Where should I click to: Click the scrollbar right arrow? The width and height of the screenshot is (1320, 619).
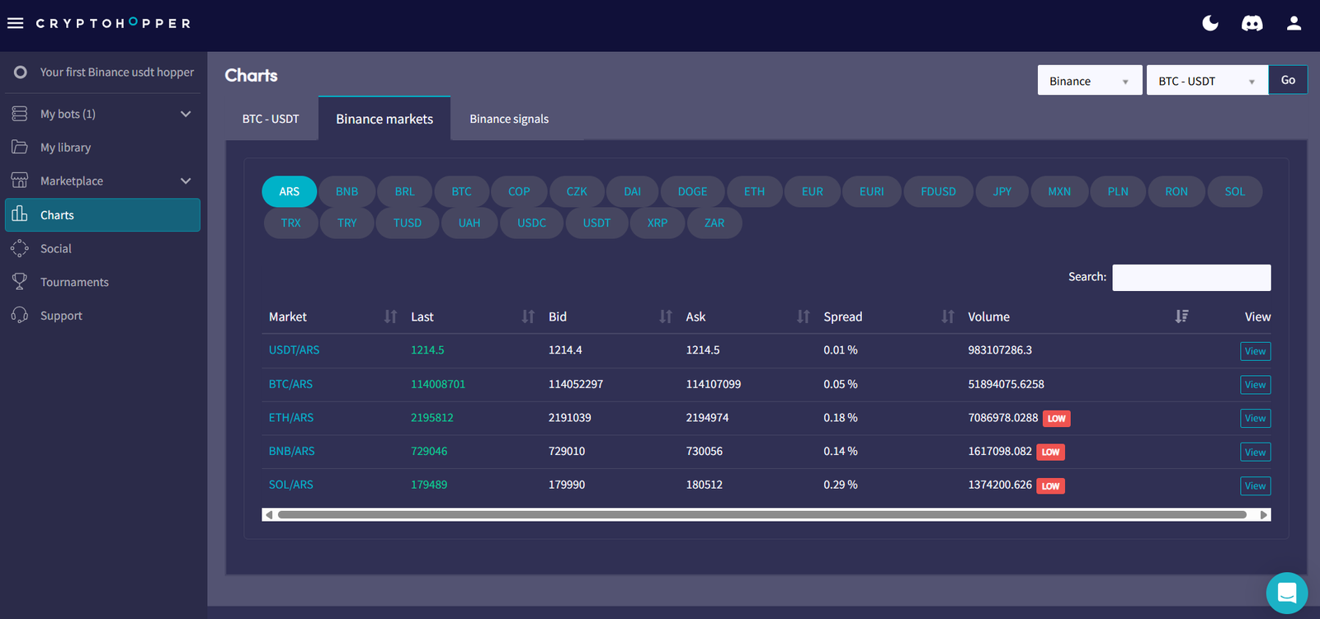1264,515
